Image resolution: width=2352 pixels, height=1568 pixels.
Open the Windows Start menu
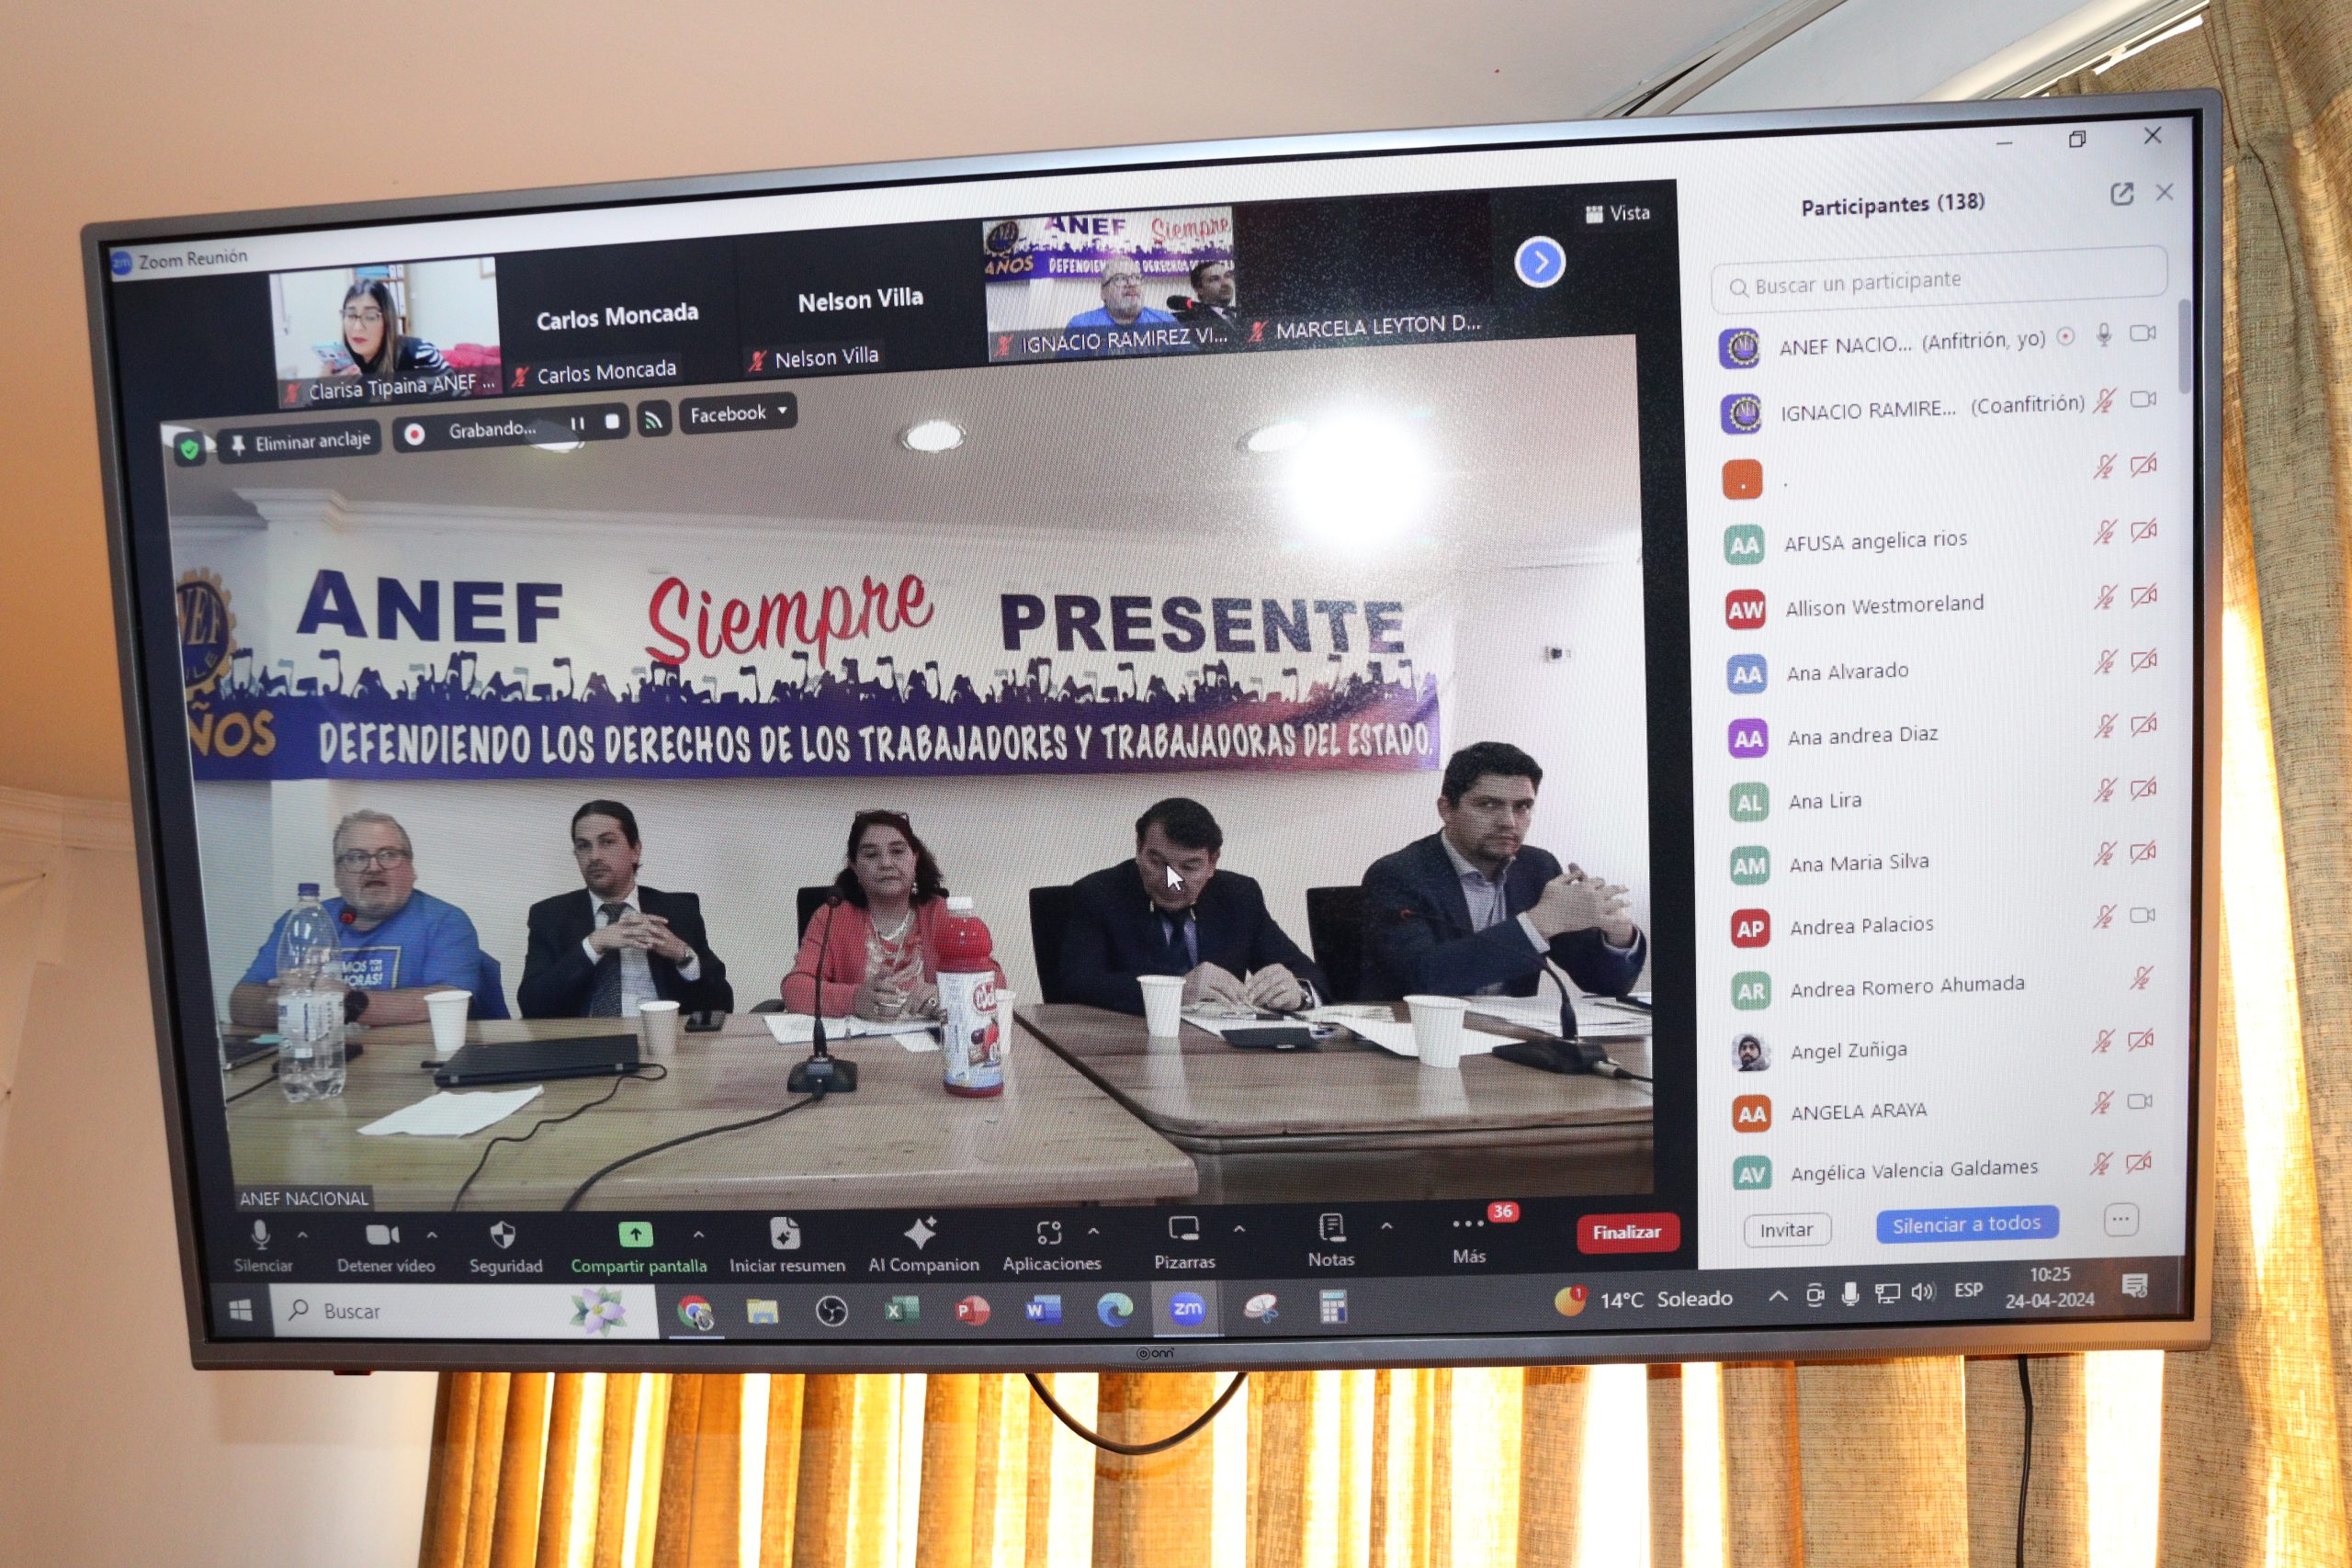click(241, 1311)
